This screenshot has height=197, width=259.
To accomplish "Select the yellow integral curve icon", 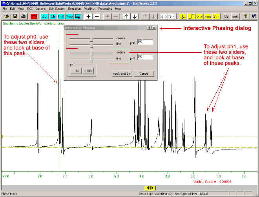I will pyautogui.click(x=192, y=17).
